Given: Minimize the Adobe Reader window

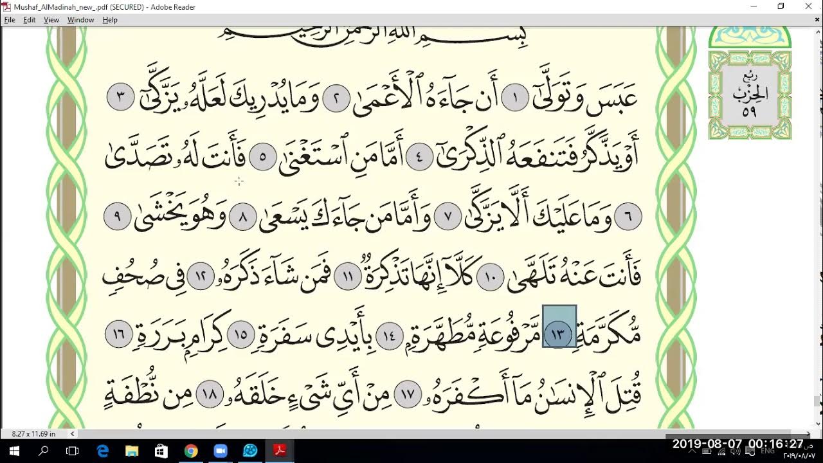Looking at the screenshot, I should click(x=753, y=6).
